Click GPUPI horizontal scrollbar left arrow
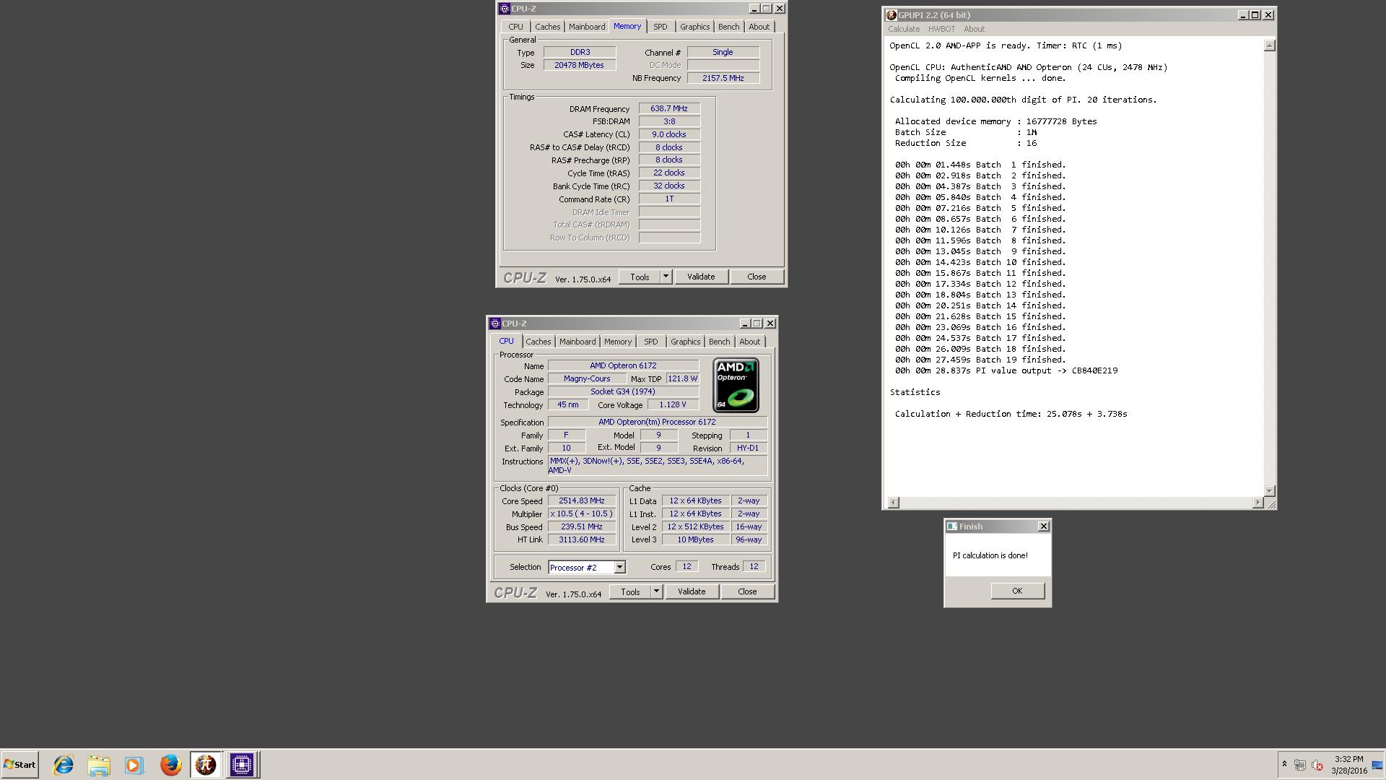Screen dimensions: 1386x780 [x=894, y=502]
